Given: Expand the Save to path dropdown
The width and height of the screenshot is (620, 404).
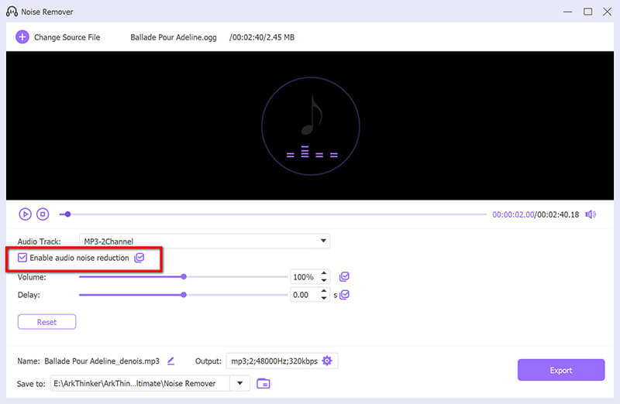Looking at the screenshot, I should click(x=239, y=383).
